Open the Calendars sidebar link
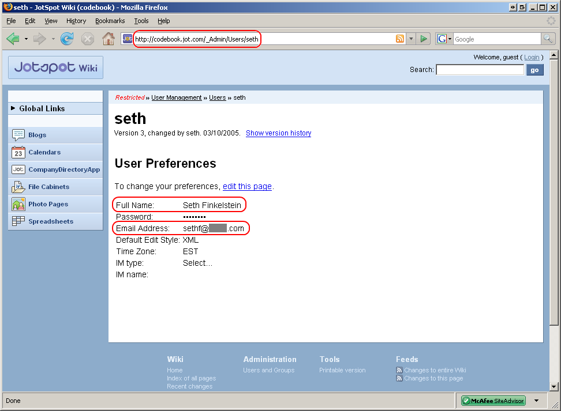 (44, 152)
